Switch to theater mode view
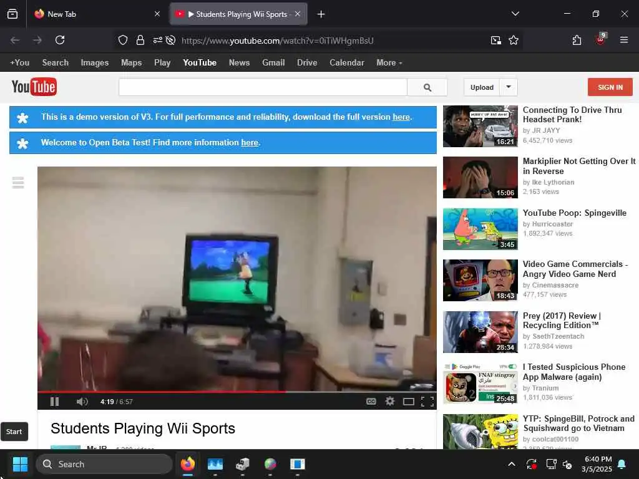 [x=408, y=402]
